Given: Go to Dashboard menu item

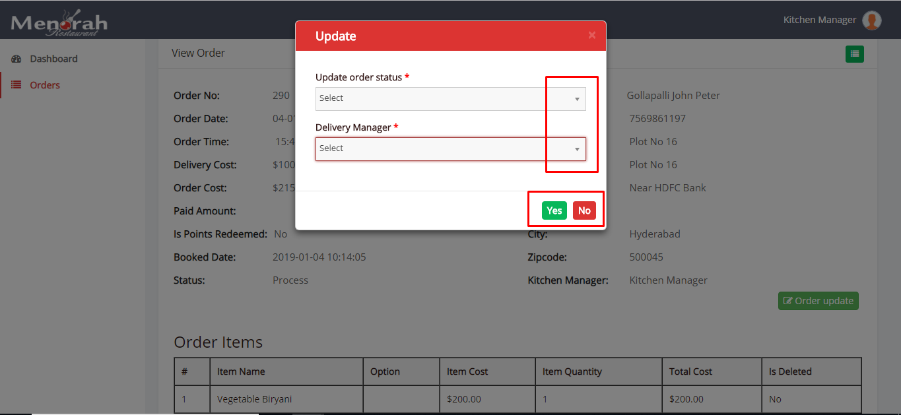Looking at the screenshot, I should click(53, 59).
